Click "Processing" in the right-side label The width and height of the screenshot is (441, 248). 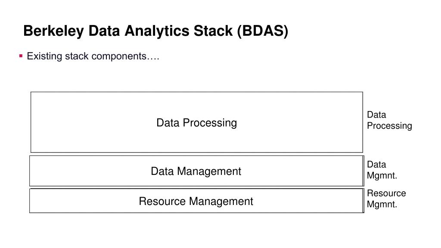pyautogui.click(x=389, y=126)
